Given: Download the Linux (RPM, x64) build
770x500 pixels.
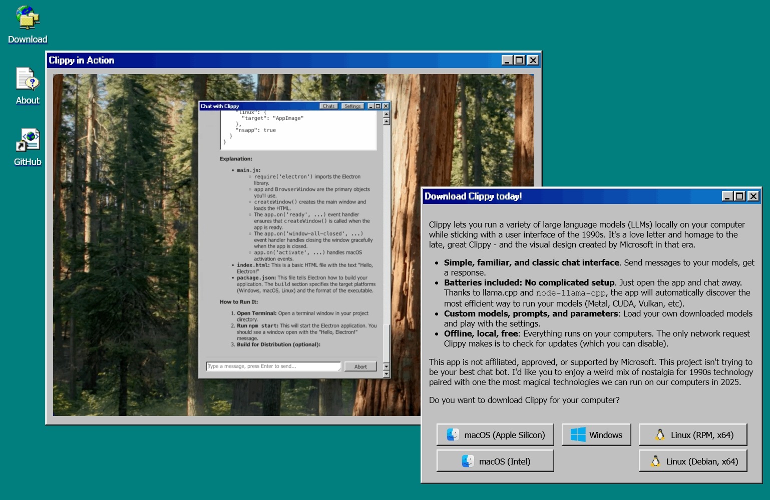Looking at the screenshot, I should pos(693,434).
